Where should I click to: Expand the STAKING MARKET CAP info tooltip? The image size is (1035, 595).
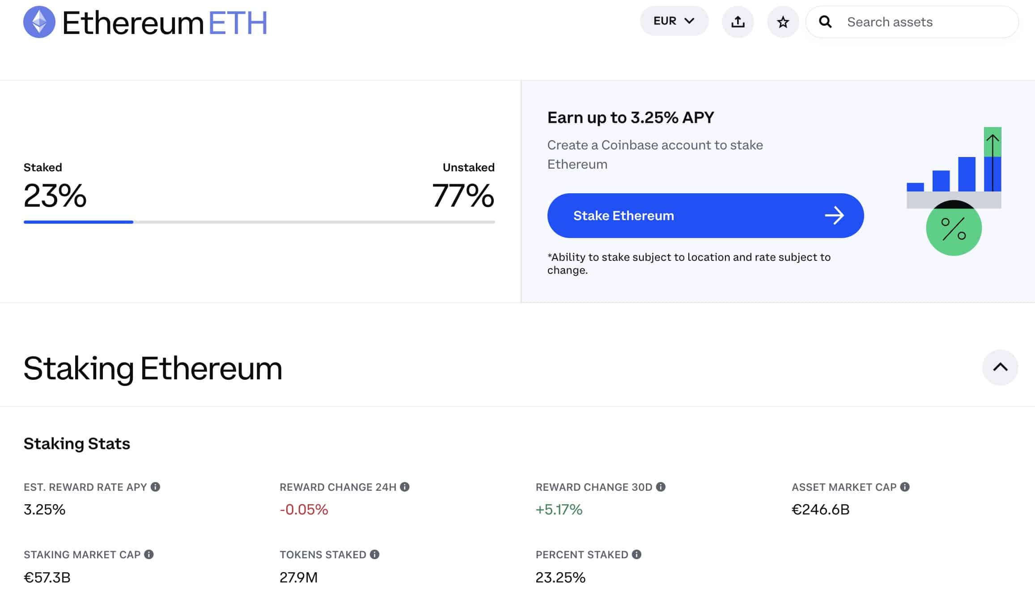(148, 554)
